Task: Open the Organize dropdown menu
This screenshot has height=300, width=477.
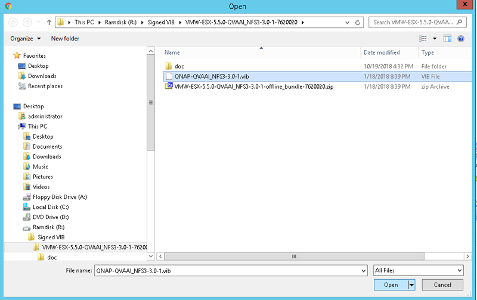Action: coord(26,39)
